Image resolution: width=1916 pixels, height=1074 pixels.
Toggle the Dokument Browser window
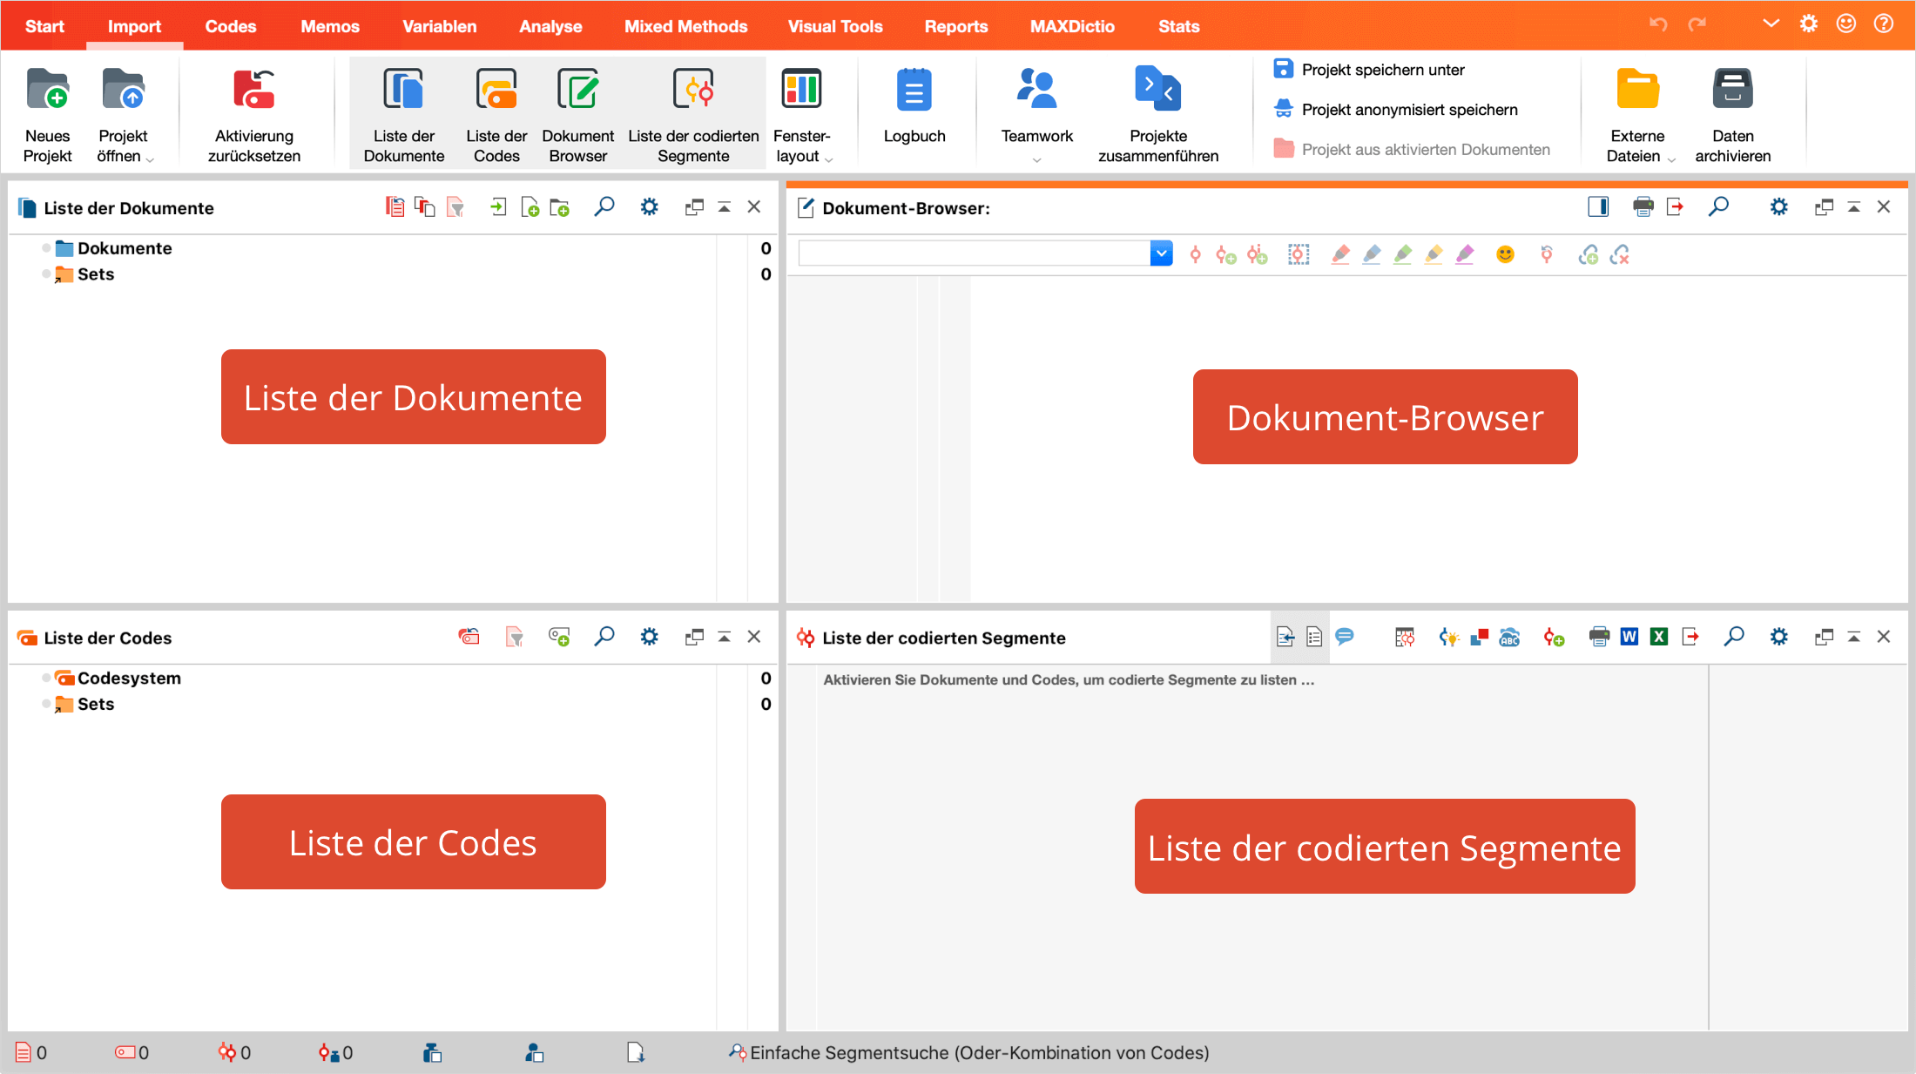[577, 114]
